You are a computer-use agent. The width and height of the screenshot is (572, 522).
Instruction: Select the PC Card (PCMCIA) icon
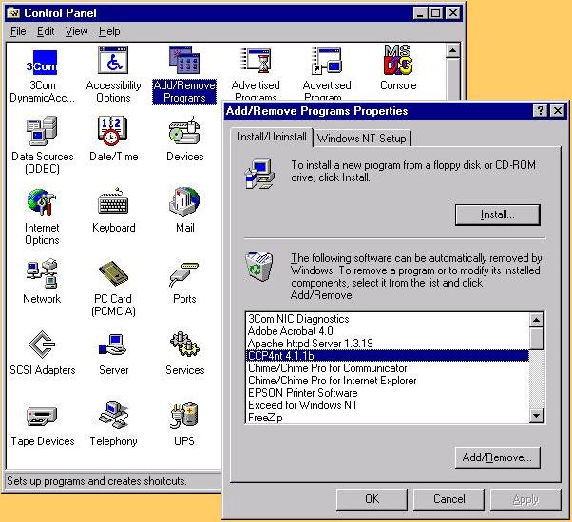point(113,273)
